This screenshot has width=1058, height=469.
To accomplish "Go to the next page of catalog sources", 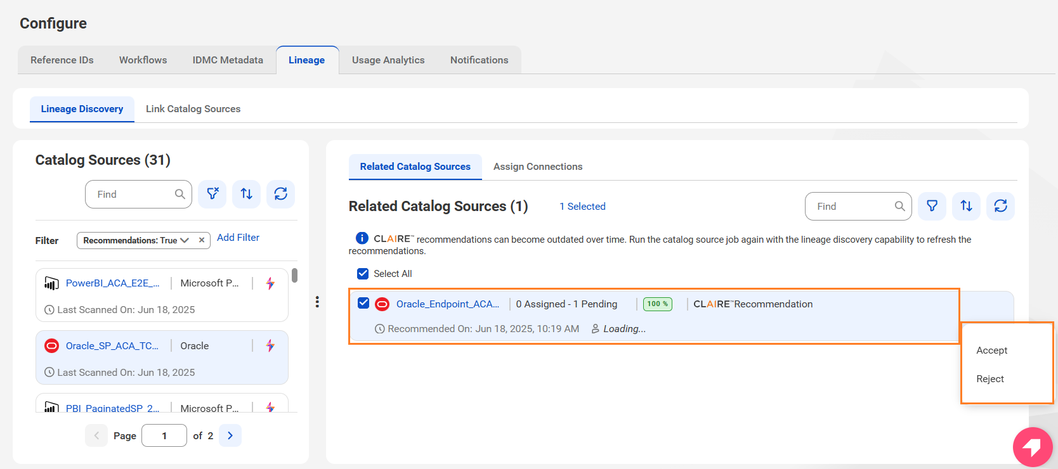I will [230, 435].
